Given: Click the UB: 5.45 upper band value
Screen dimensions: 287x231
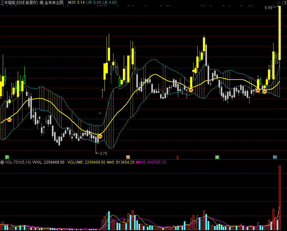Looking at the screenshot, I should coord(93,2).
